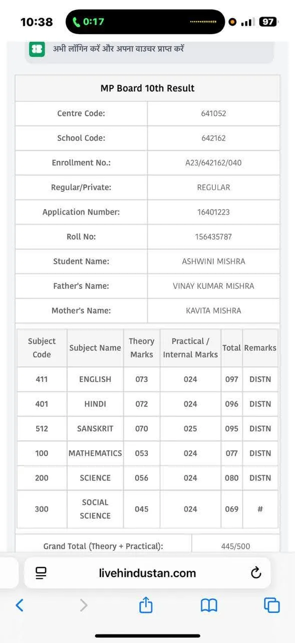Select student name ASHWINI MISHRA
The width and height of the screenshot is (295, 643).
(x=213, y=261)
